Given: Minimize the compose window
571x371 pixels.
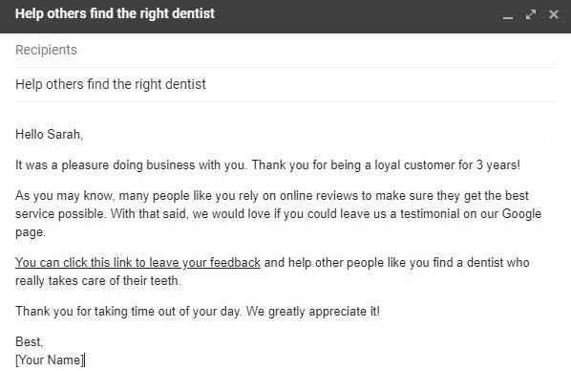Looking at the screenshot, I should pyautogui.click(x=508, y=15).
